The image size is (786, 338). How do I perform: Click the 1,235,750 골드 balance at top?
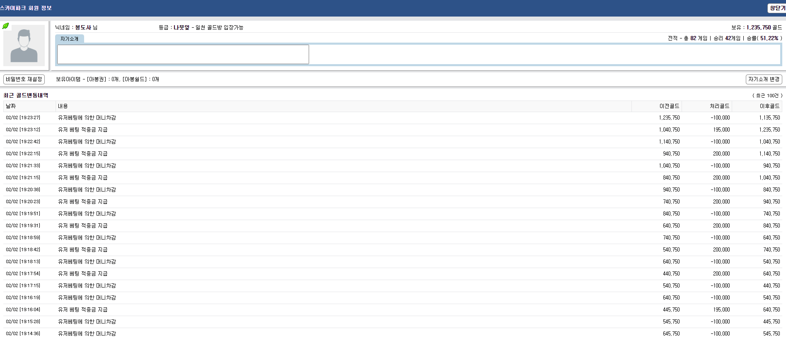pos(764,27)
